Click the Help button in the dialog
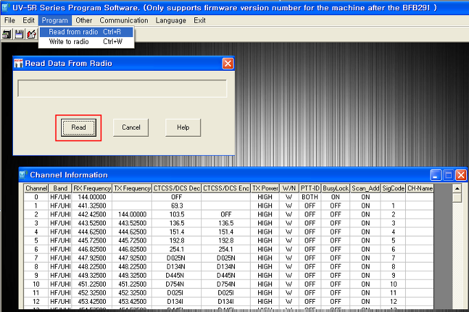Image resolution: width=469 pixels, height=312 pixels. tap(183, 128)
